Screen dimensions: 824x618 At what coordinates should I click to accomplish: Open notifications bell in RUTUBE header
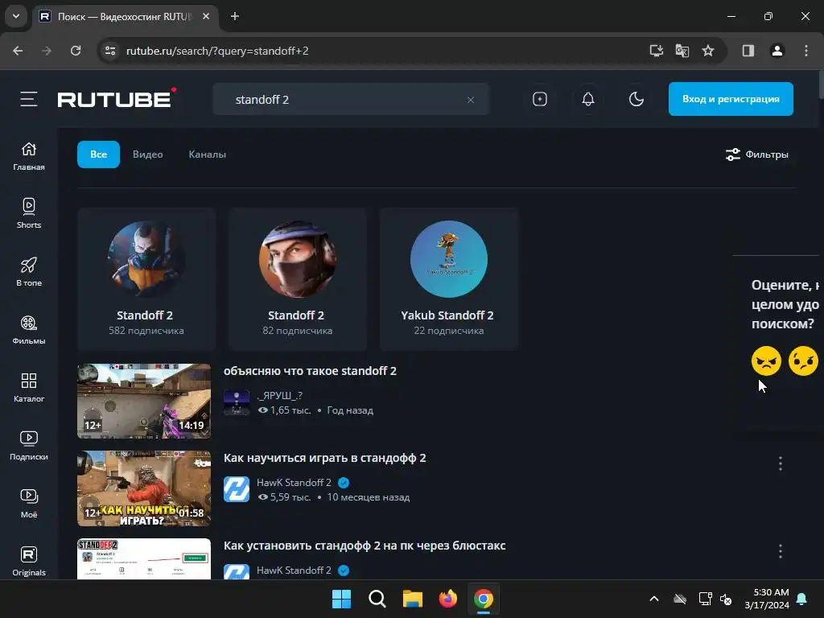(x=588, y=99)
